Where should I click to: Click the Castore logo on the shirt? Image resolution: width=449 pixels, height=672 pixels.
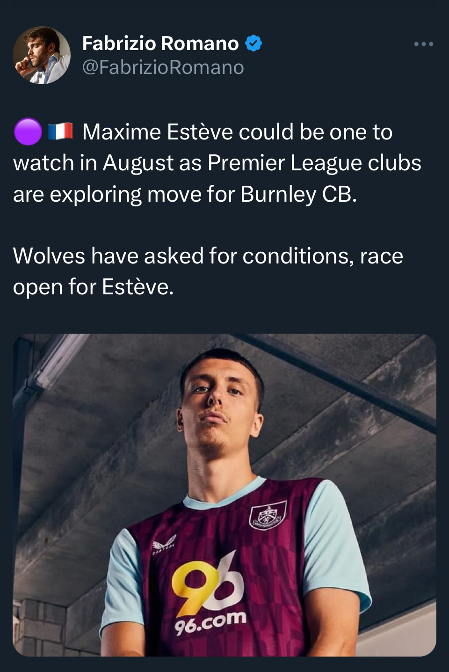pos(165,545)
